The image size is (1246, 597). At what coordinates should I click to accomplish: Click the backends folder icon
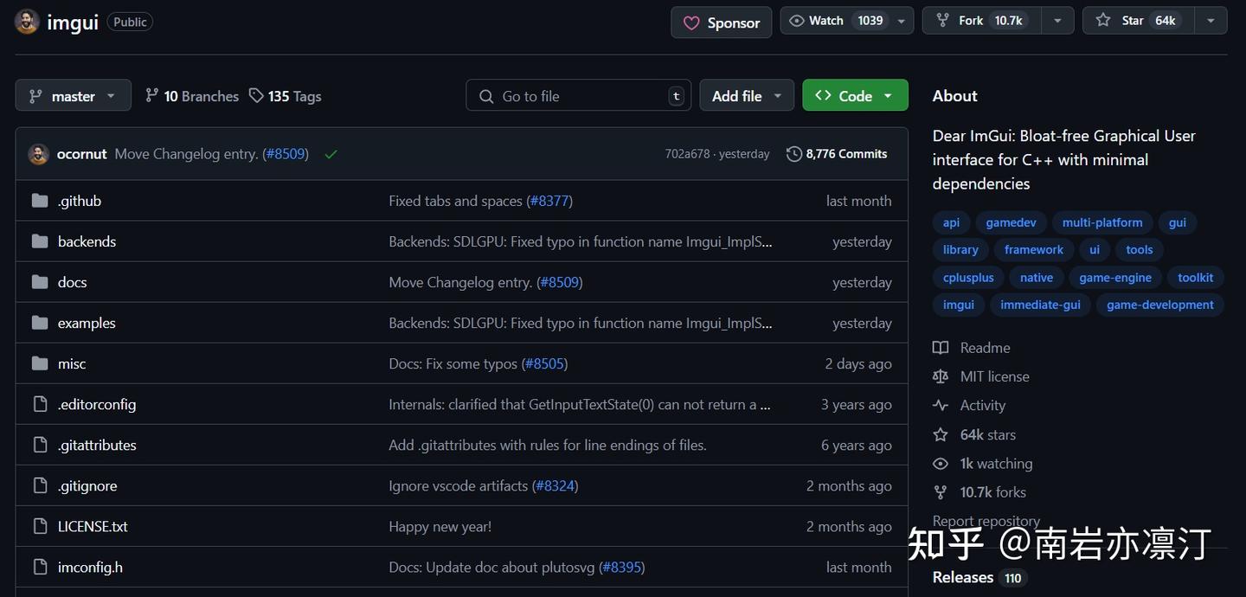coord(40,241)
